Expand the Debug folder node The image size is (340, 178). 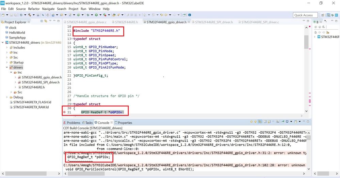pyautogui.click(x=7, y=97)
